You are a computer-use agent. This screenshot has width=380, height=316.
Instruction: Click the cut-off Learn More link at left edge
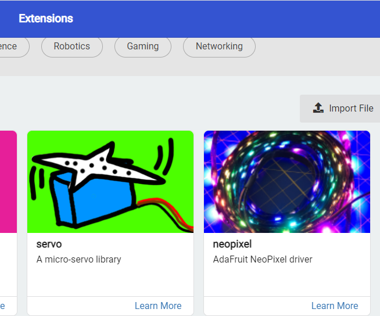(2, 306)
